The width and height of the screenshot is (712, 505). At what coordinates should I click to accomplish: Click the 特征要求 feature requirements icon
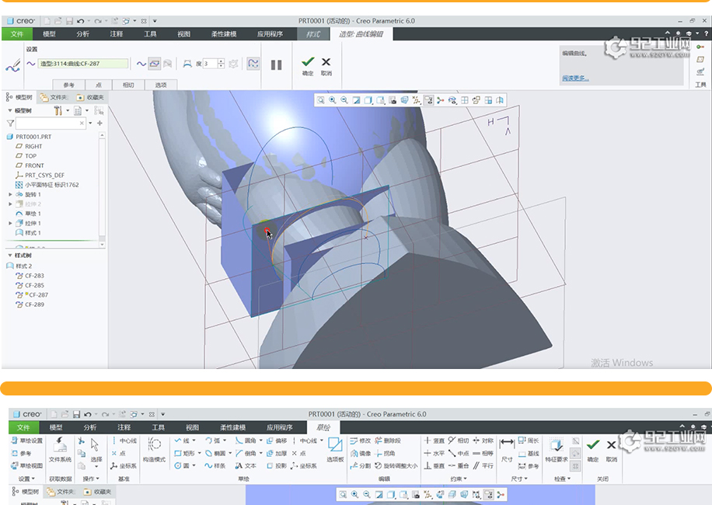point(557,450)
